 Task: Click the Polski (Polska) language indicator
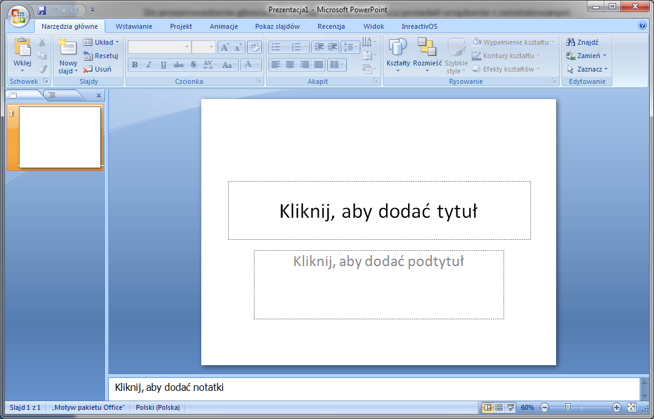pos(158,407)
